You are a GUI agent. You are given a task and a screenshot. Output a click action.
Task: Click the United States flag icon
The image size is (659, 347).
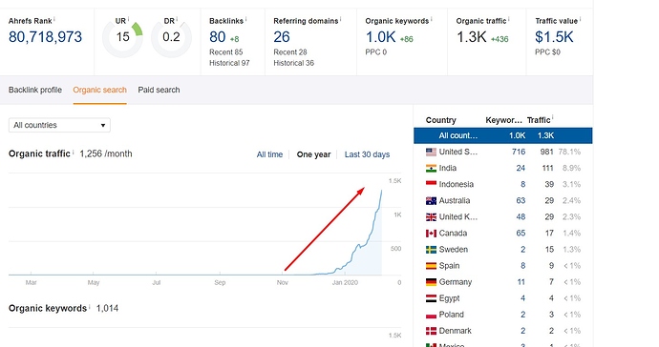point(431,152)
